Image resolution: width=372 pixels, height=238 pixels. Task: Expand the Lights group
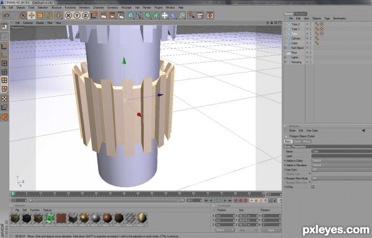coord(285,58)
